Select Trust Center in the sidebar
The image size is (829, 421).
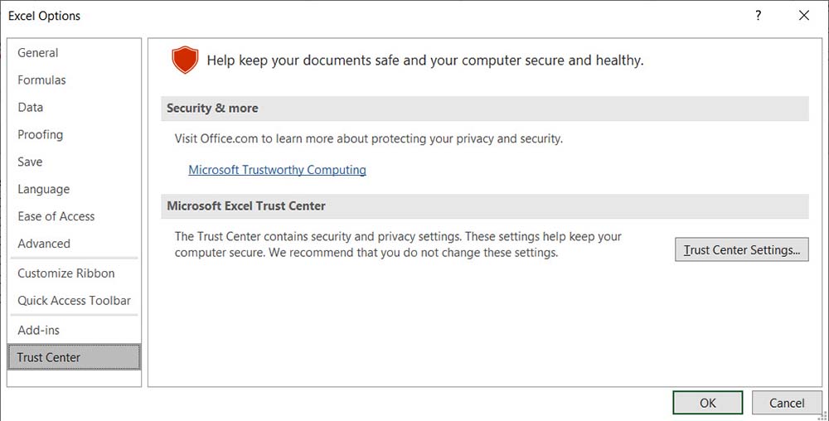[x=49, y=358]
